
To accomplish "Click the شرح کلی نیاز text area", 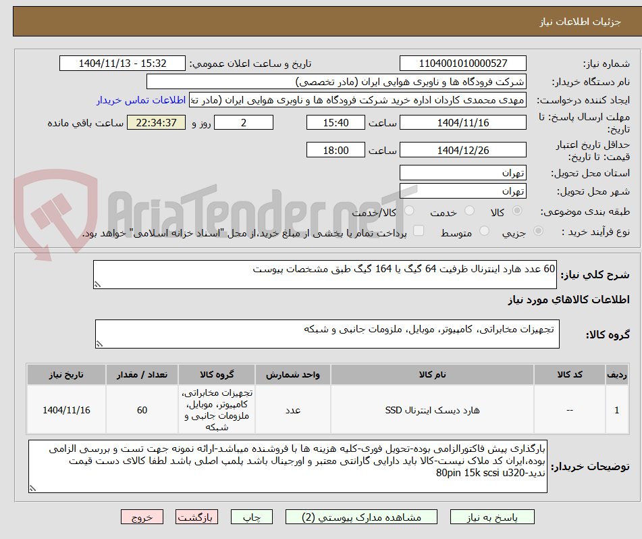I will pos(325,274).
